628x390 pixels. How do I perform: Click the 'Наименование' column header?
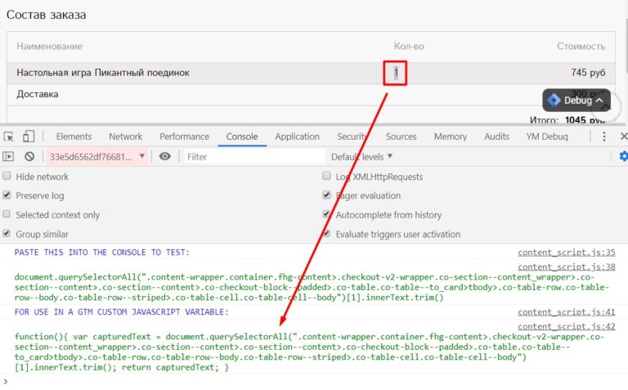tap(49, 46)
